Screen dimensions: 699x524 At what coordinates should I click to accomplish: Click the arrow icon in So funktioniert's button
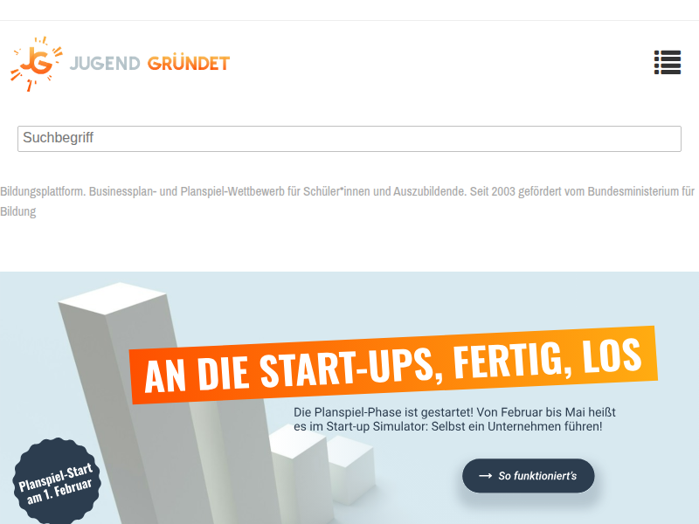pyautogui.click(x=485, y=476)
